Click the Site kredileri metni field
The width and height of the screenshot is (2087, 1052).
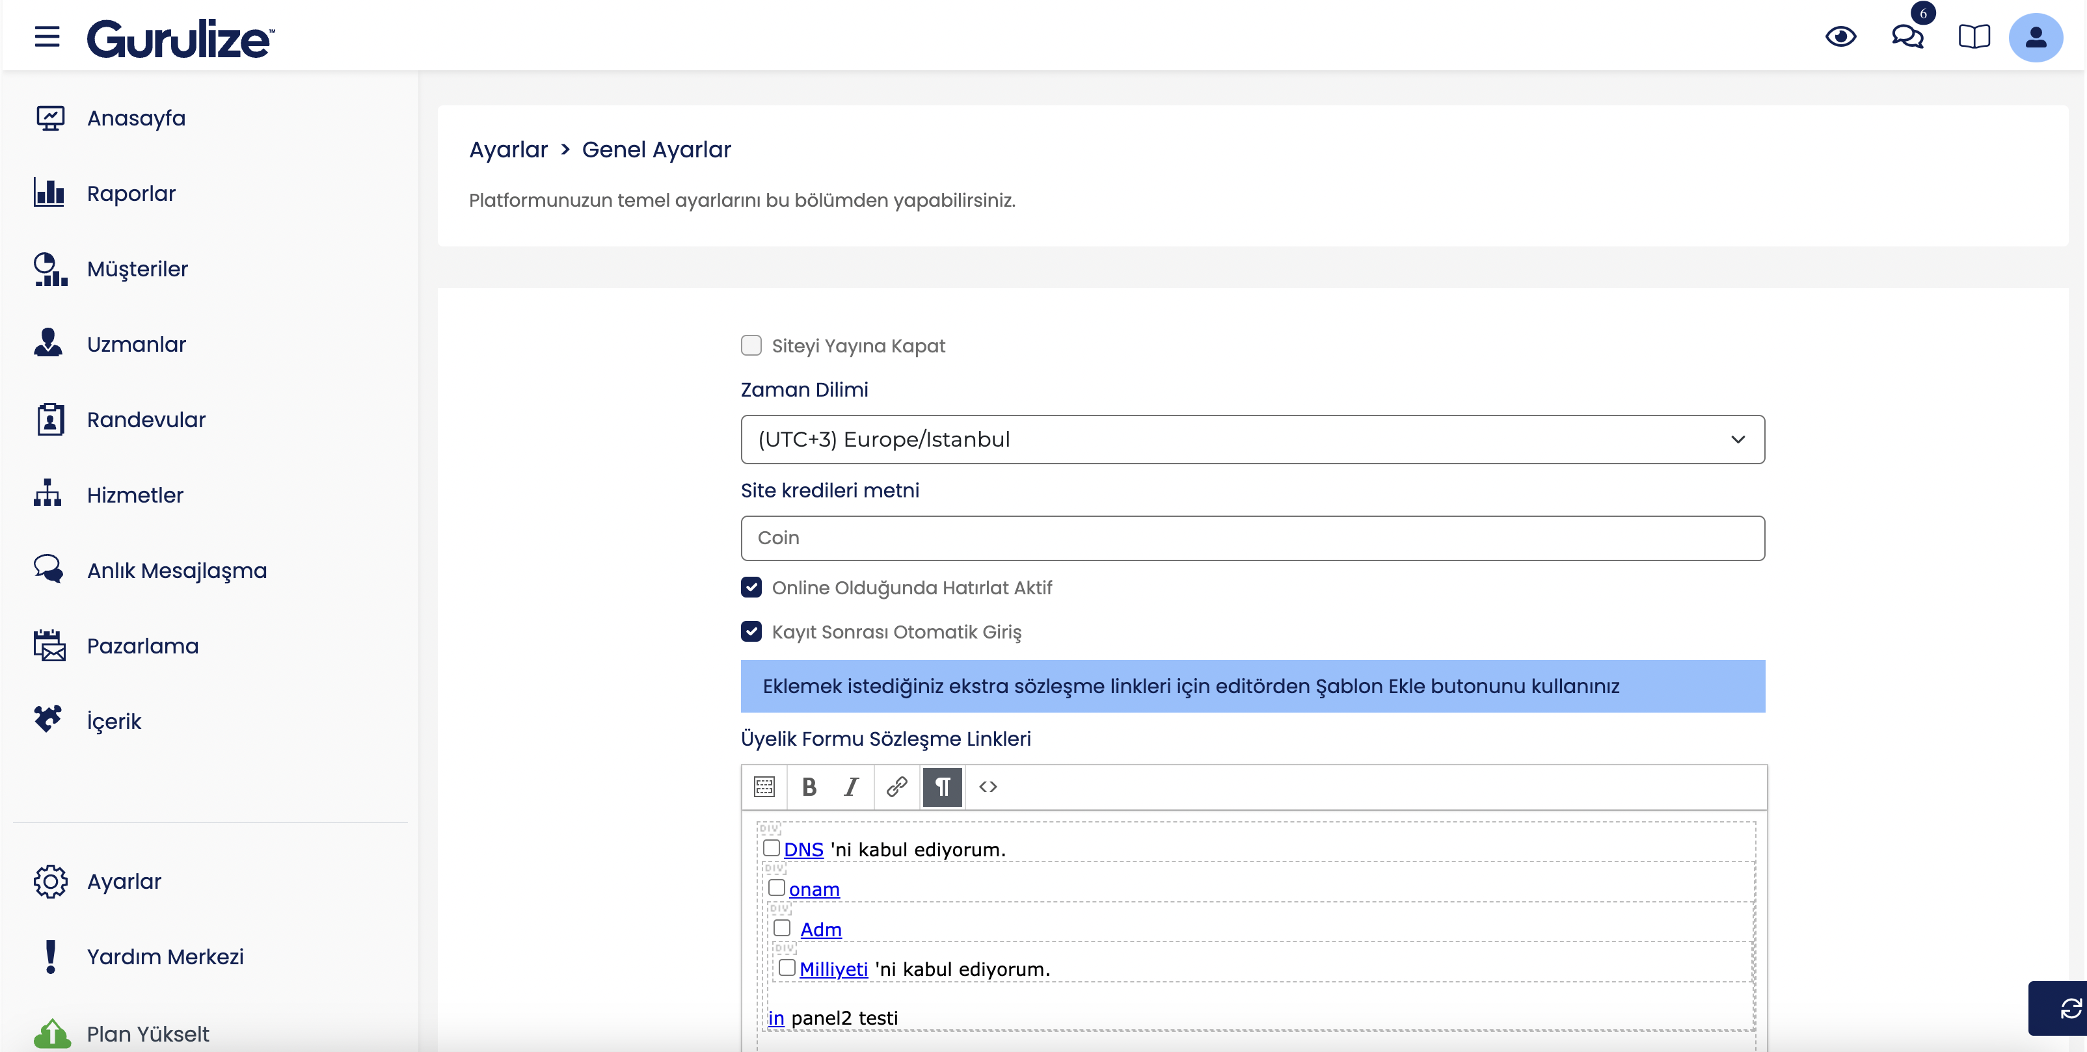pyautogui.click(x=1252, y=538)
